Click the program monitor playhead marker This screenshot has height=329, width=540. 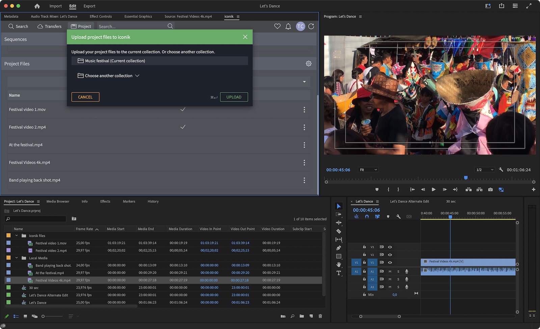coord(466,178)
